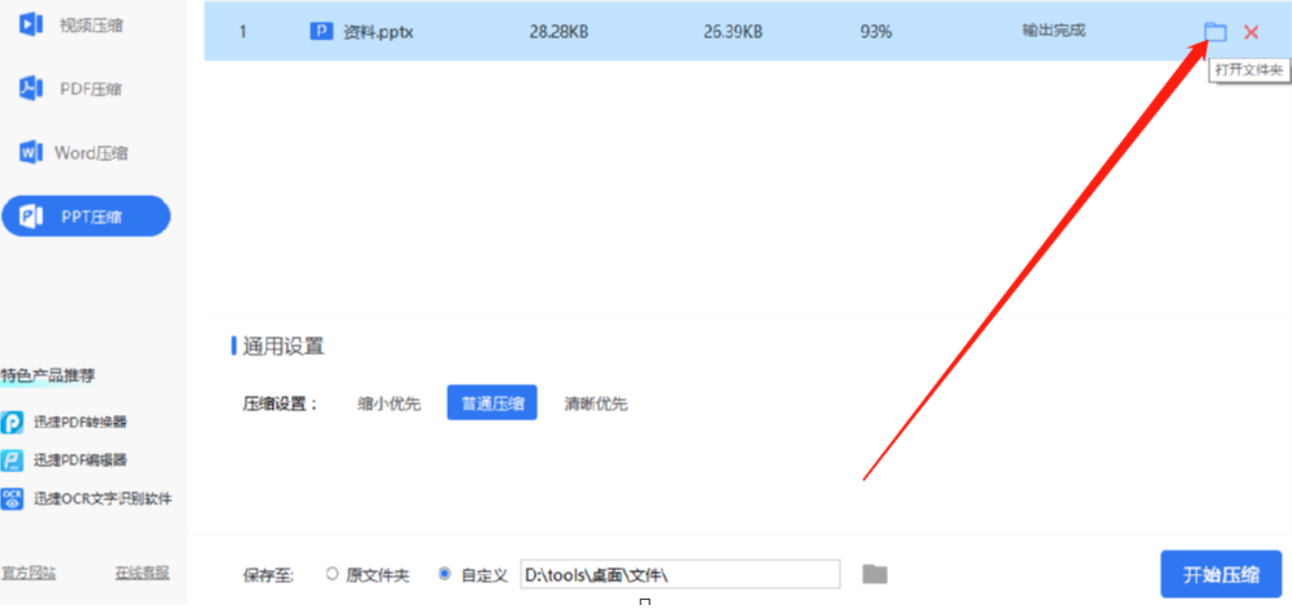
Task: Choose the 缩小优先 compression option
Action: (389, 403)
